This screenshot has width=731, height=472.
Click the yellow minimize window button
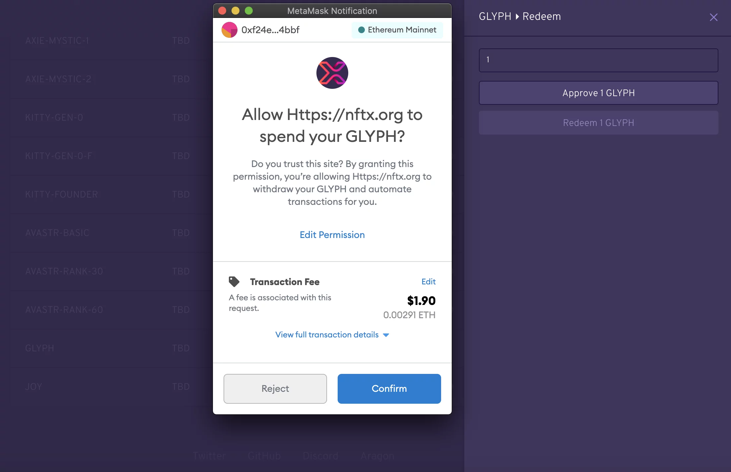[235, 11]
